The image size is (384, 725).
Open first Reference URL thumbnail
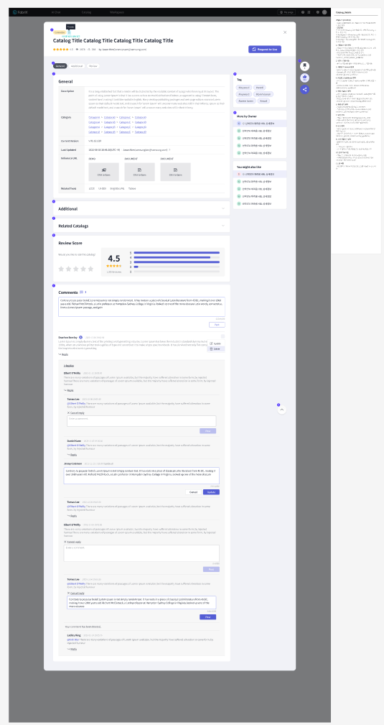coord(103,172)
